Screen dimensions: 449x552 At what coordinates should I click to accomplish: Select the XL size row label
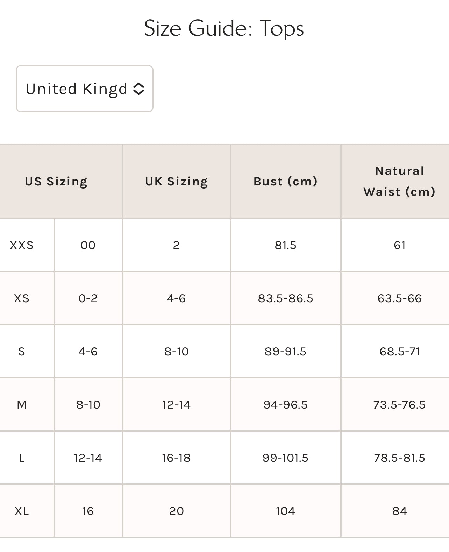pos(22,511)
